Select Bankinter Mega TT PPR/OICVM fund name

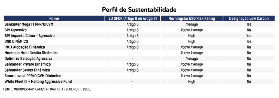29,24
